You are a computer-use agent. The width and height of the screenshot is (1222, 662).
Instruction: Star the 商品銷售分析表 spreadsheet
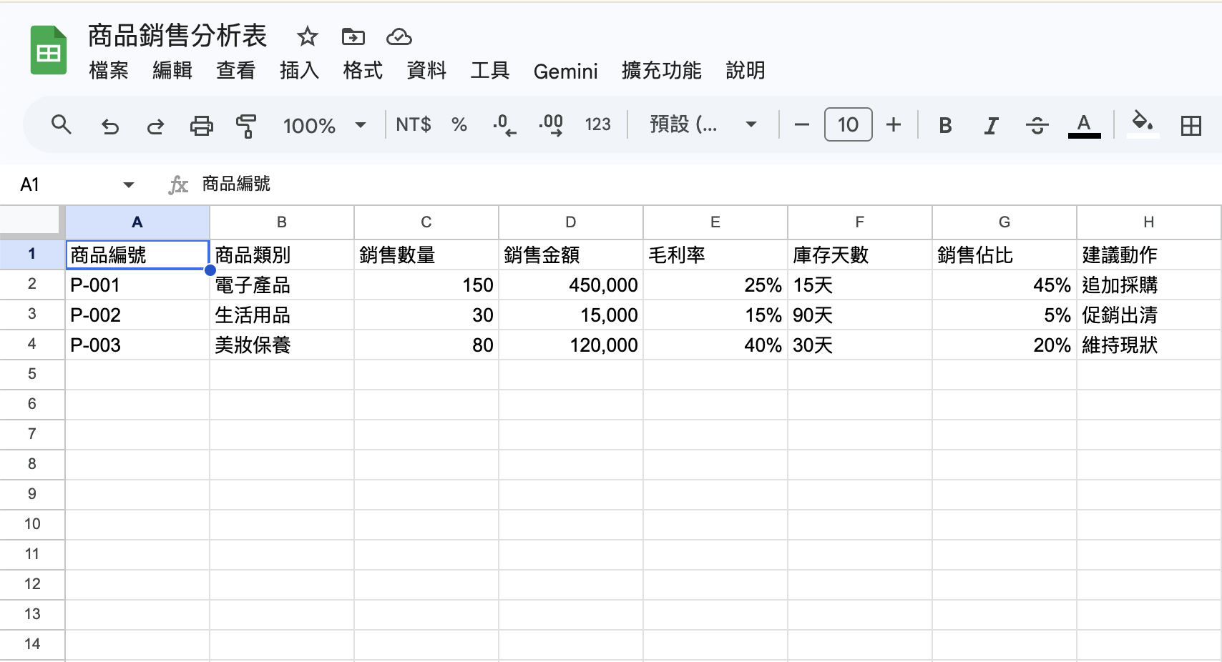pyautogui.click(x=308, y=36)
